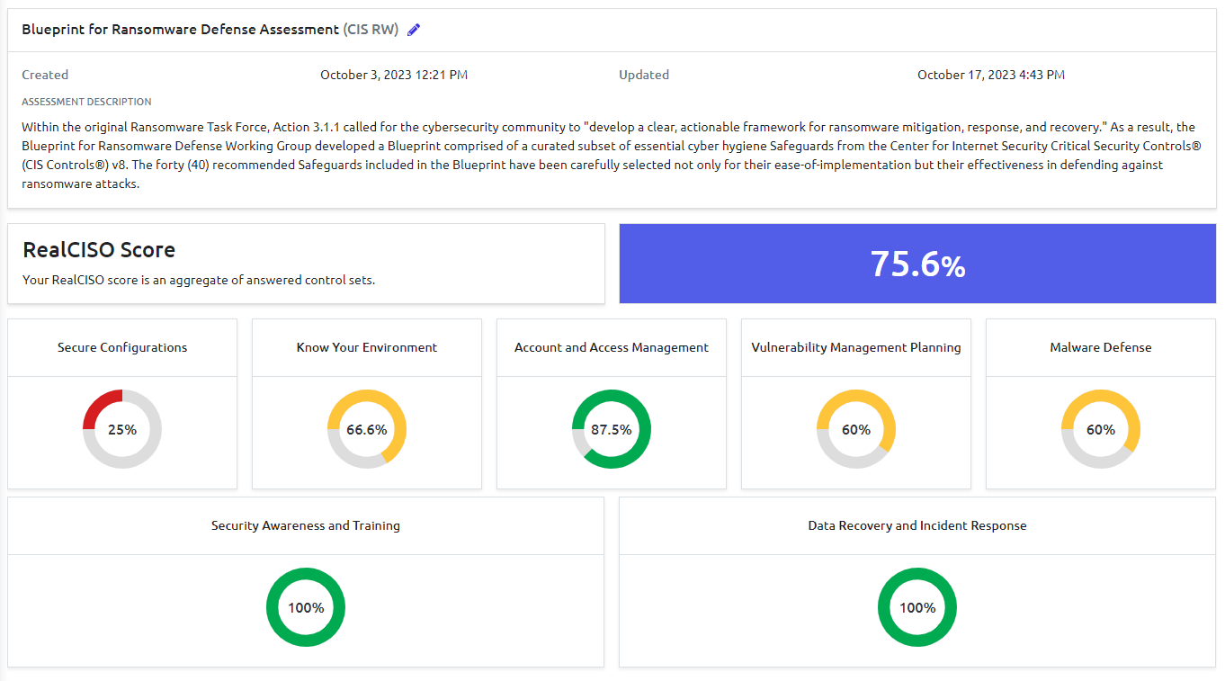Click the Created field label
This screenshot has width=1225, height=681.
click(x=45, y=76)
